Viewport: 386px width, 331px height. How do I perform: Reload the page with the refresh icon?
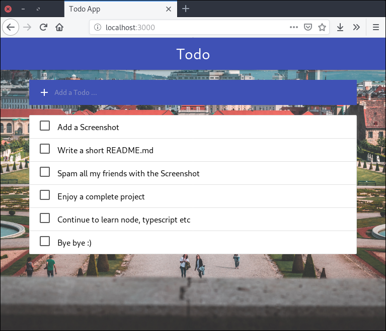tap(43, 27)
